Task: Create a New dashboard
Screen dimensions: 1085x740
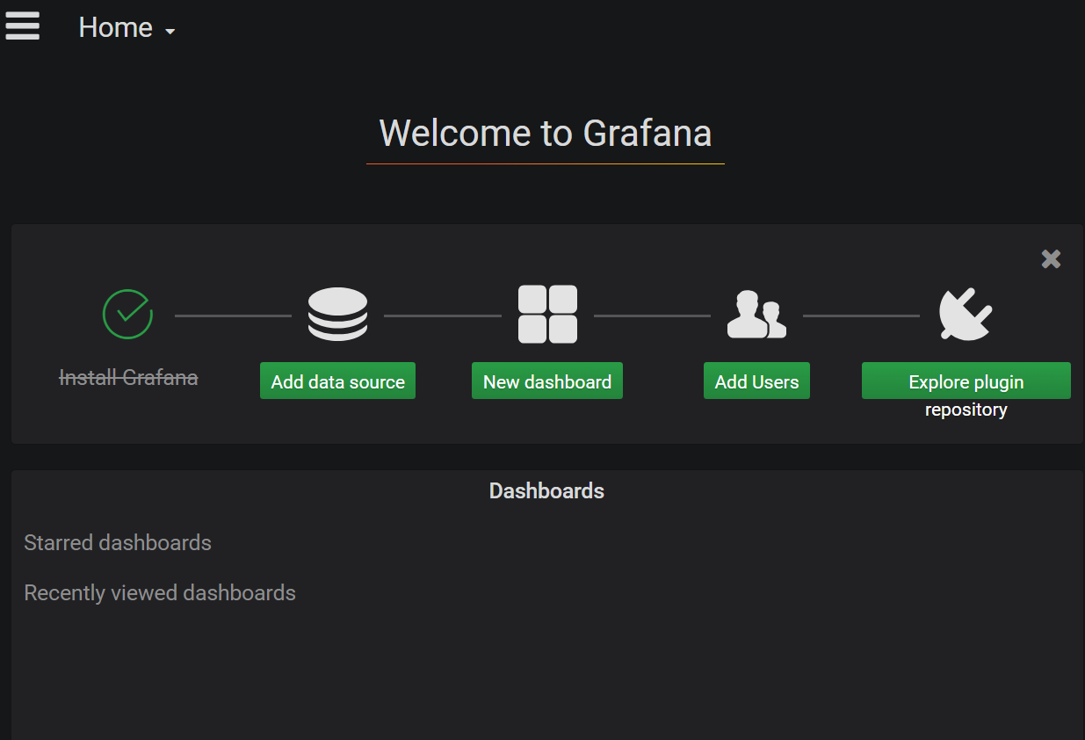Action: tap(547, 381)
